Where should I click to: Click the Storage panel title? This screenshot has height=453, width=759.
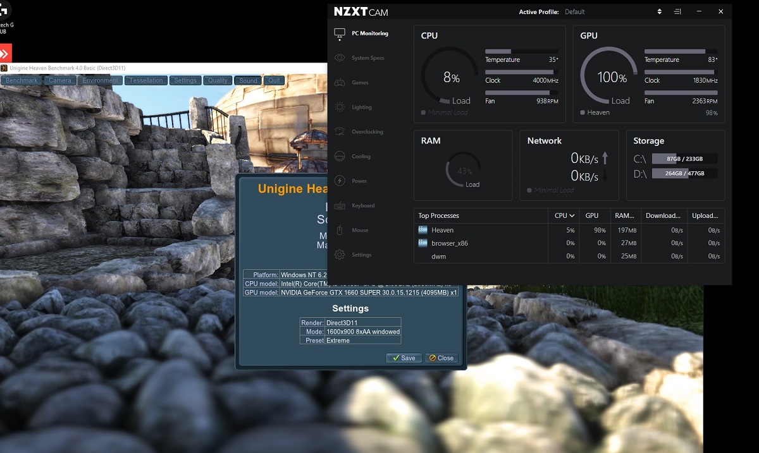648,141
